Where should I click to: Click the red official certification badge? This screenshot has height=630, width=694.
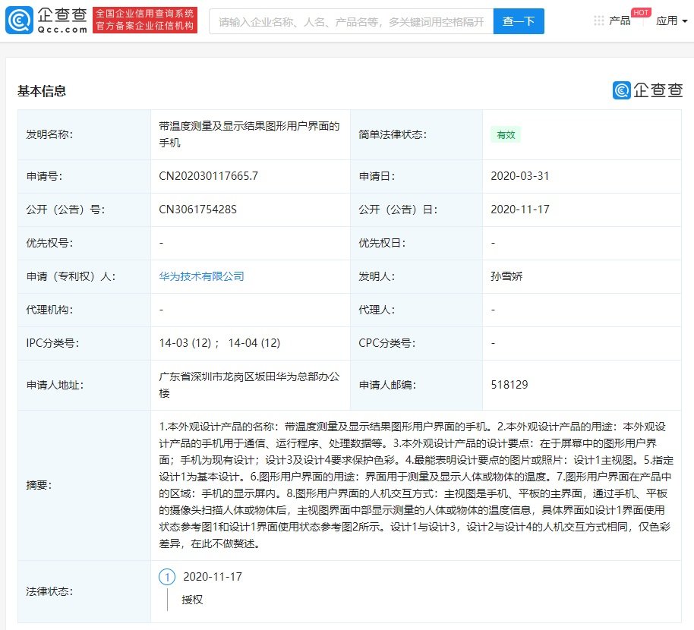145,20
